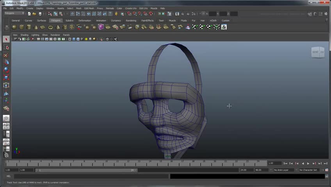Click the ViewCube in the viewport corner
The image size is (331, 187).
point(317,52)
